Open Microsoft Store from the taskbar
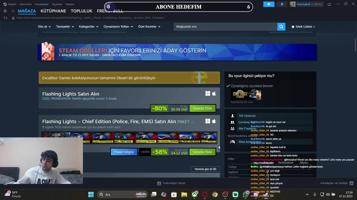 click(x=174, y=194)
